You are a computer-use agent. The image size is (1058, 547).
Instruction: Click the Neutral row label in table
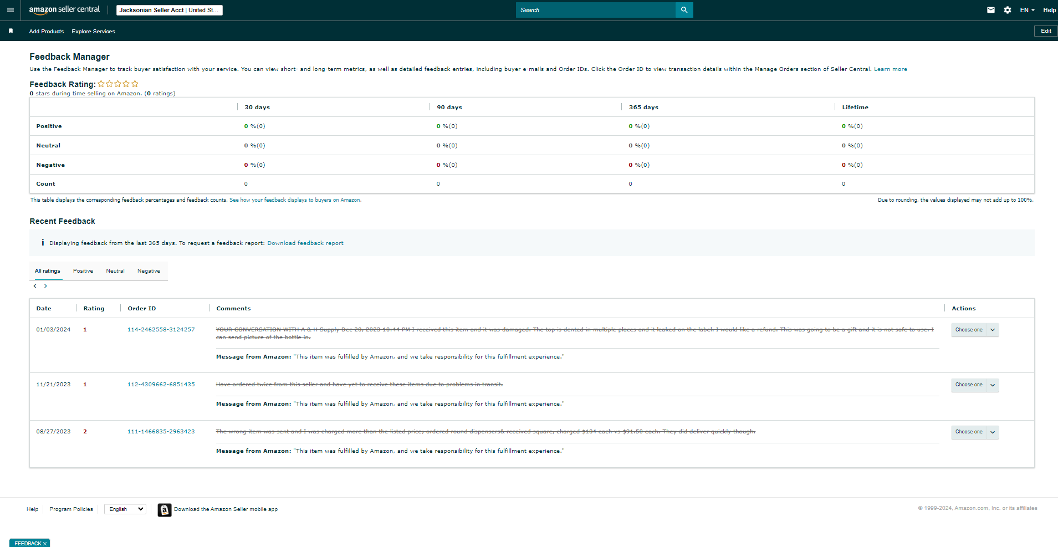click(x=48, y=146)
